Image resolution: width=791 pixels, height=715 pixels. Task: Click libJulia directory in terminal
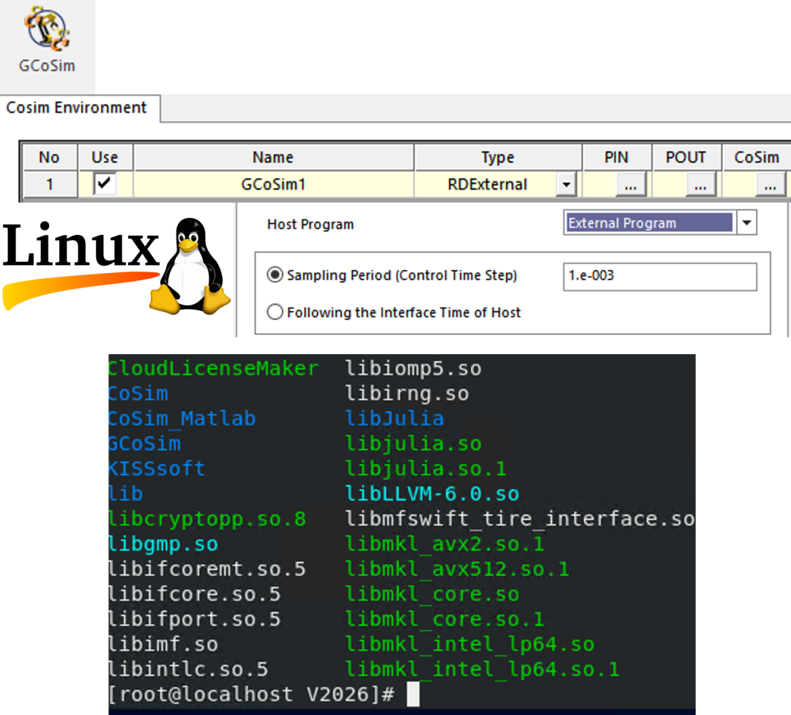coord(395,419)
